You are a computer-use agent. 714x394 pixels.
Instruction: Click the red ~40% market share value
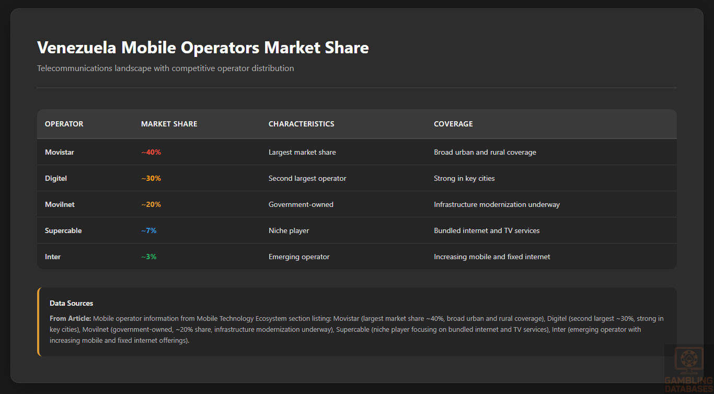click(151, 152)
